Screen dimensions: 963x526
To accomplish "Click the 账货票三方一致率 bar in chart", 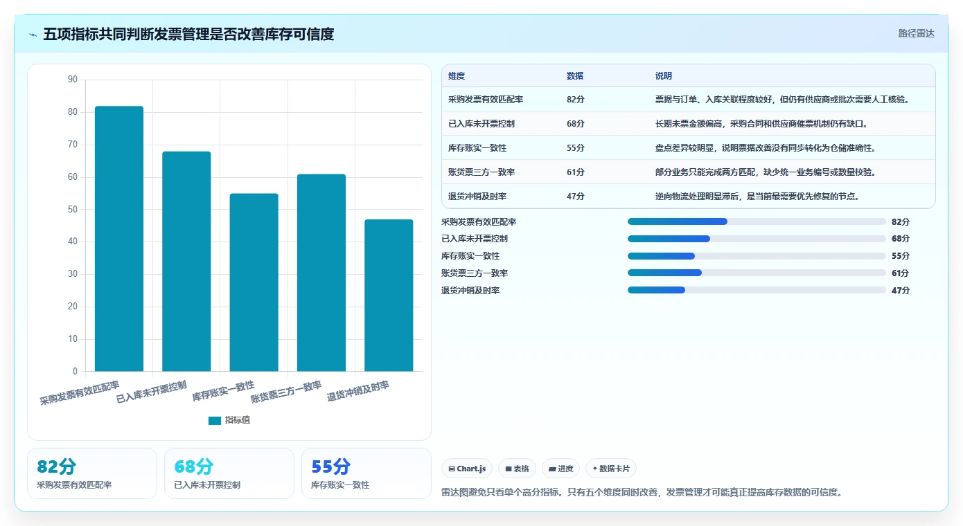I will coord(321,273).
